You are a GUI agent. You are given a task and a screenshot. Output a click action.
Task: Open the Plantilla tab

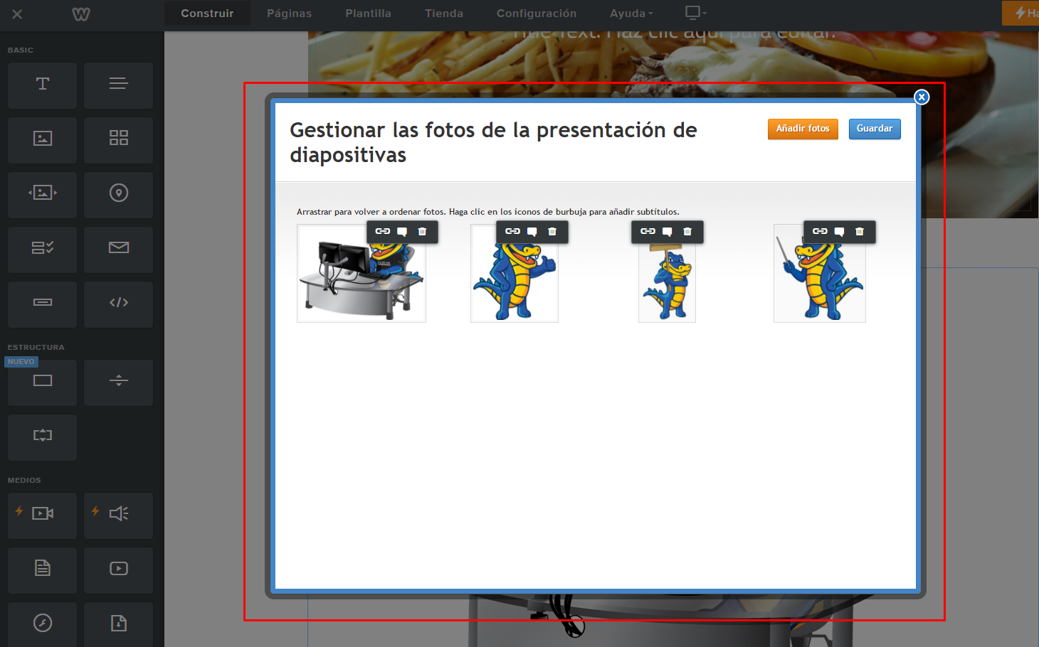click(369, 14)
